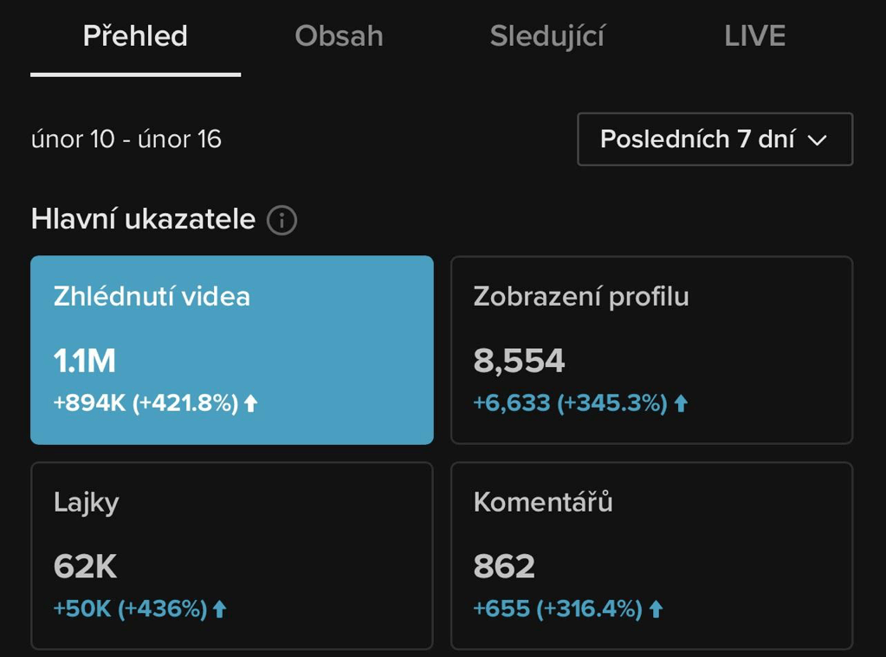Select the Zhlédnutí videa metric card
886x657 pixels.
tap(231, 350)
